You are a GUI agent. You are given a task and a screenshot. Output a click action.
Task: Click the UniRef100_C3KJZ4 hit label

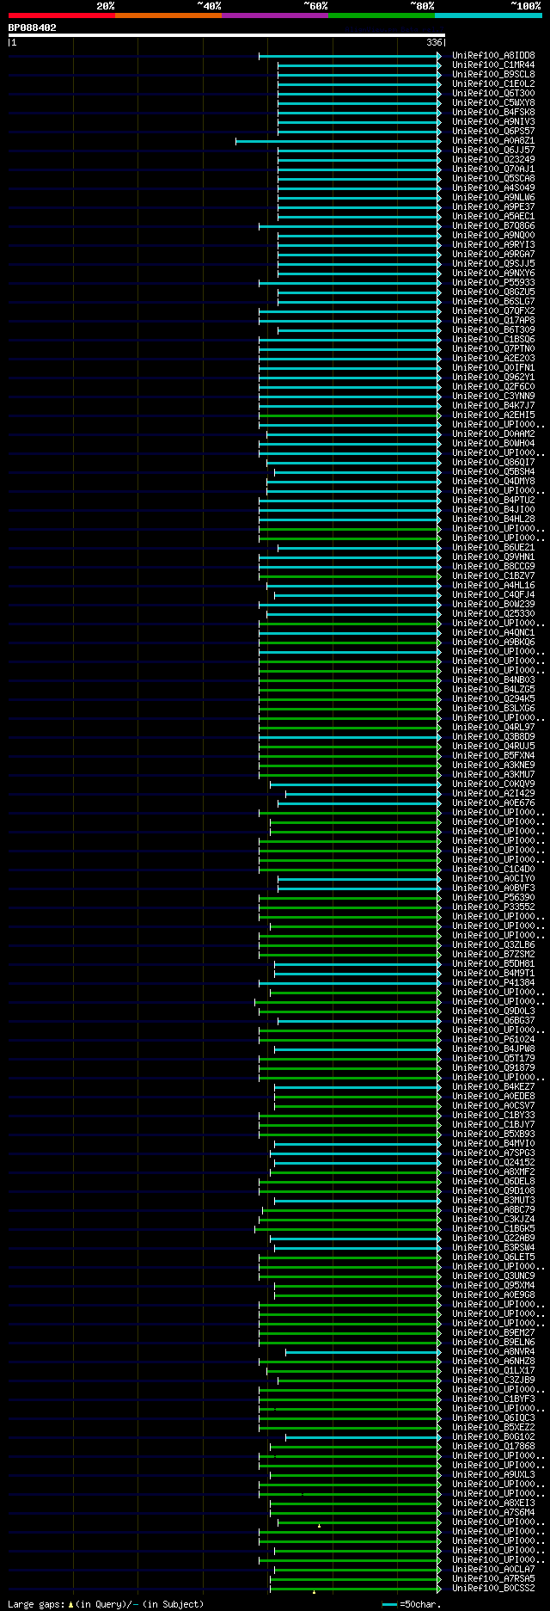pos(493,1220)
